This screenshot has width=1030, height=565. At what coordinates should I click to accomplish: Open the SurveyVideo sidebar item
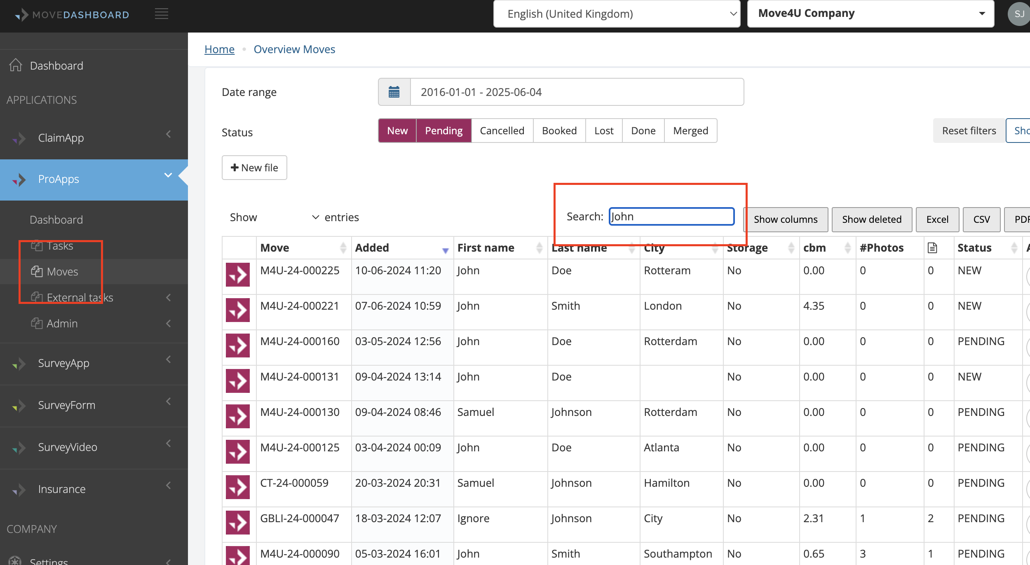pyautogui.click(x=68, y=447)
